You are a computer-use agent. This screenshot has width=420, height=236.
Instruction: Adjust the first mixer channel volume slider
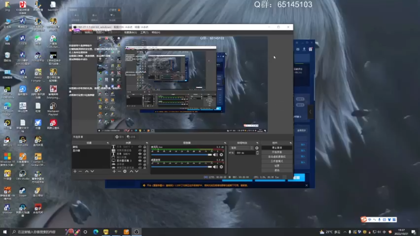[x=182, y=155]
